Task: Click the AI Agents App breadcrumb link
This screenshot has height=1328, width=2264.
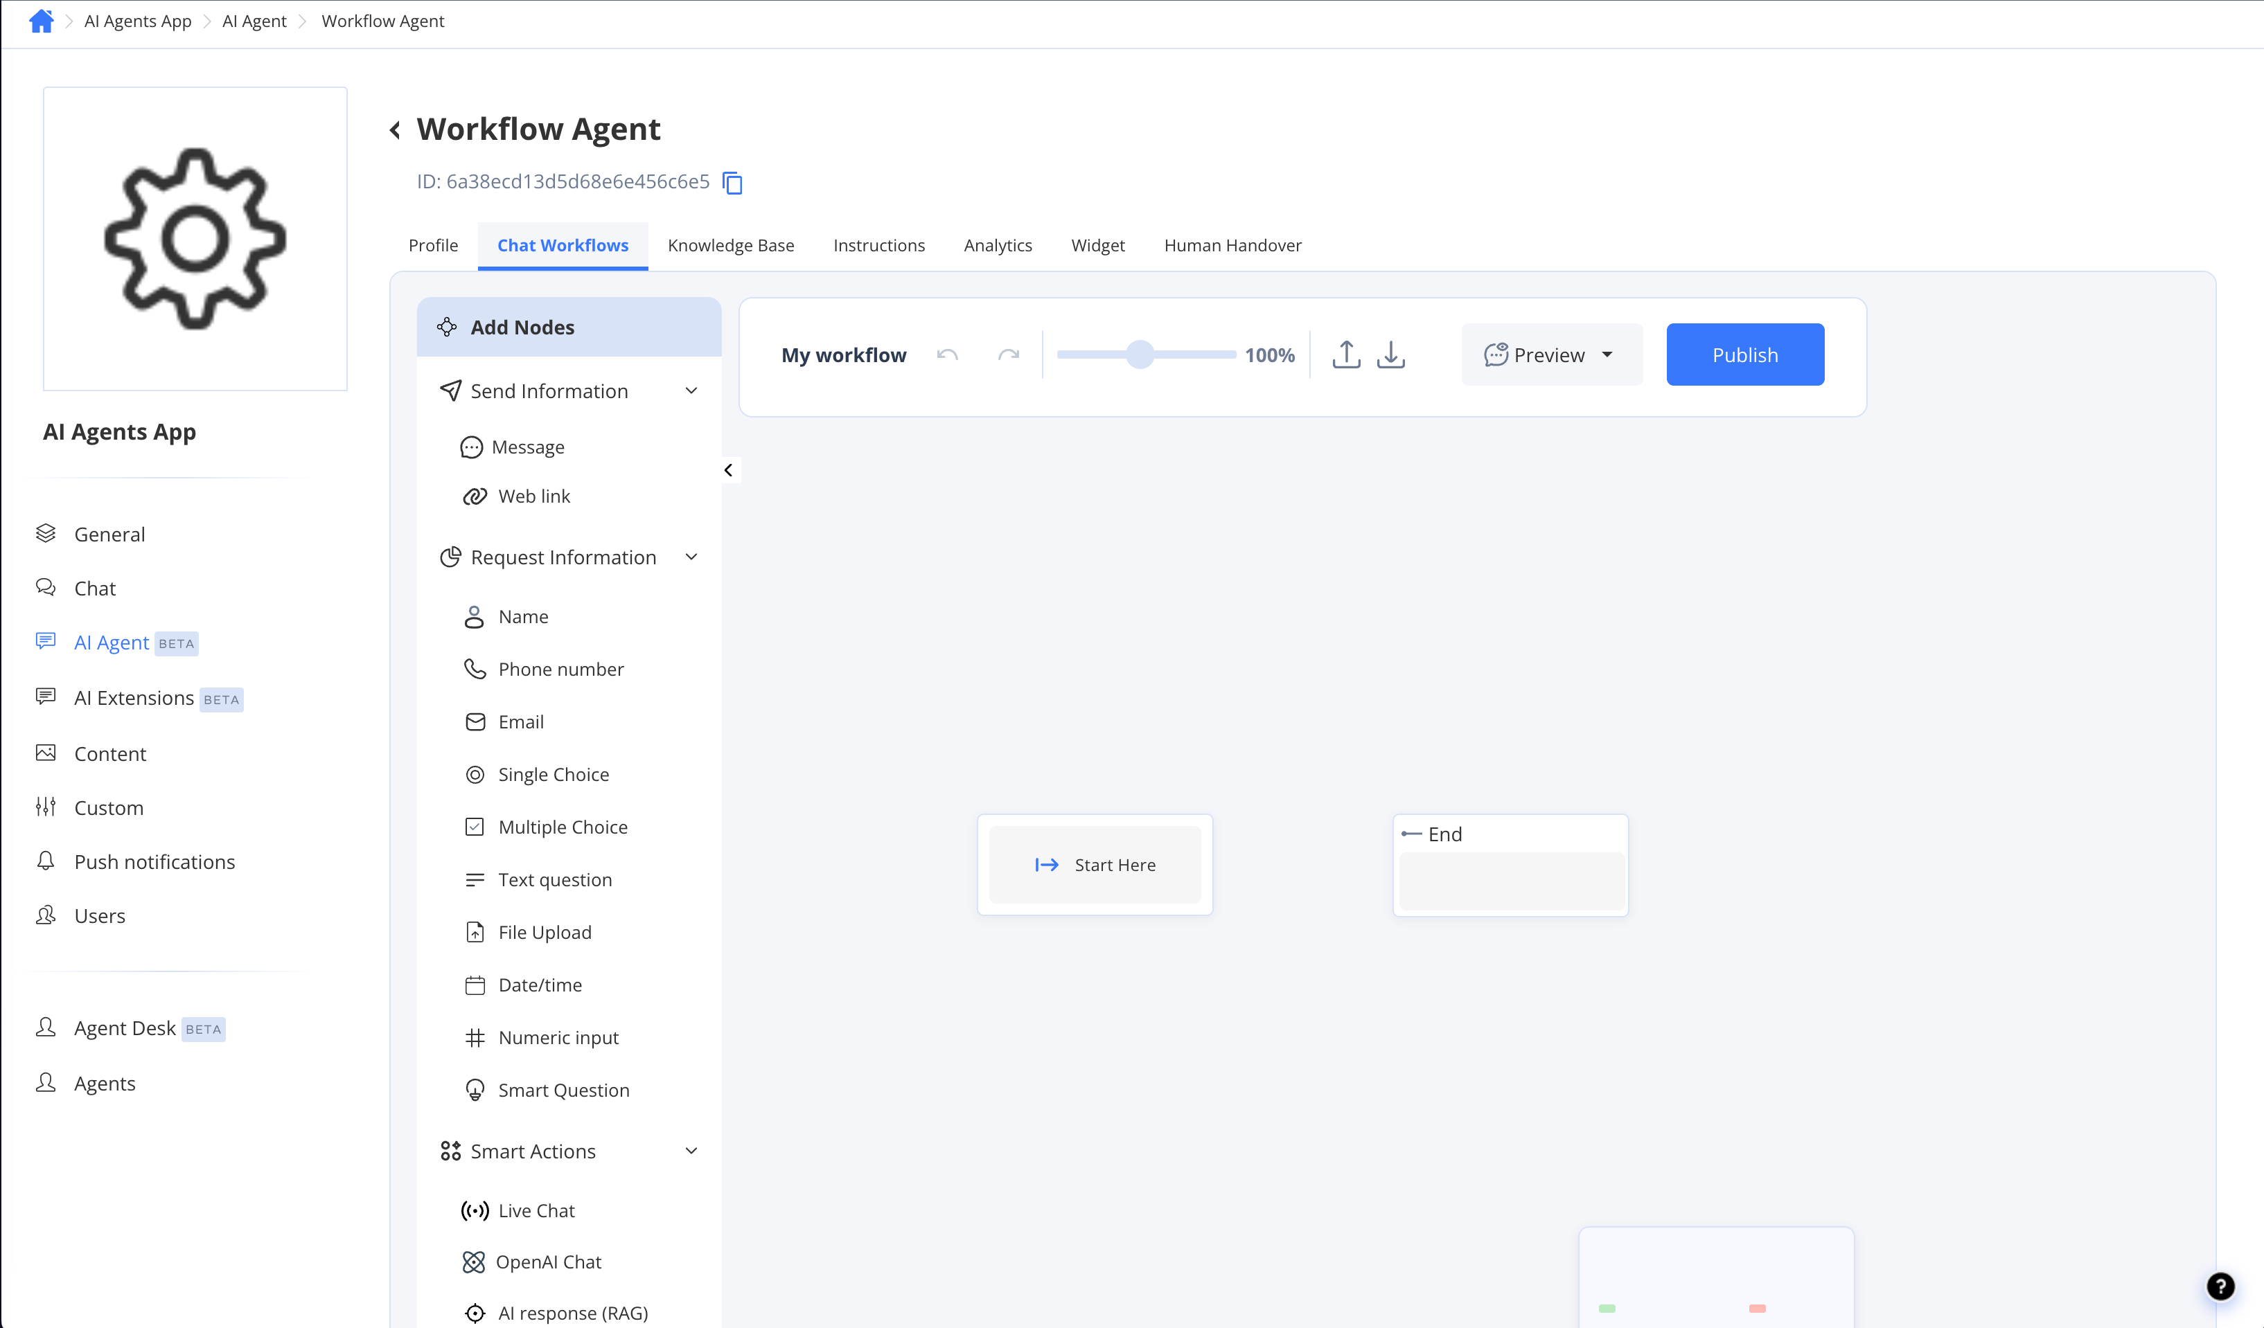Action: tap(137, 21)
